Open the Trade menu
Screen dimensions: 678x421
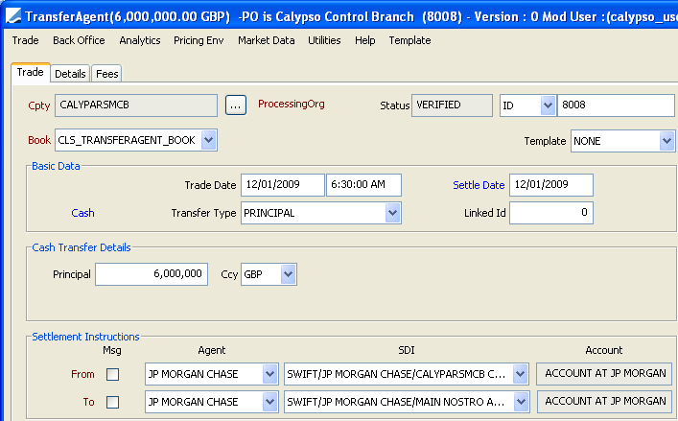(26, 40)
